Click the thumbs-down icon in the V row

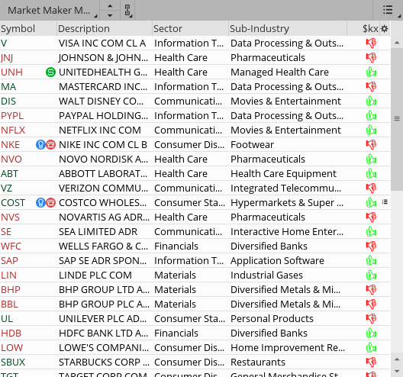[x=371, y=43]
